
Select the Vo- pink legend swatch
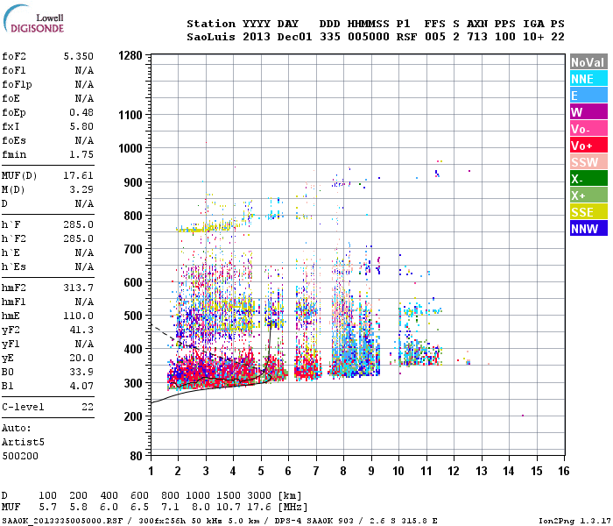(x=588, y=129)
